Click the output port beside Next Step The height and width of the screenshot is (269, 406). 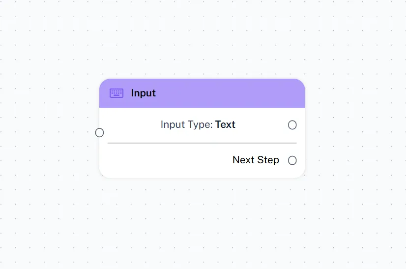[292, 160]
